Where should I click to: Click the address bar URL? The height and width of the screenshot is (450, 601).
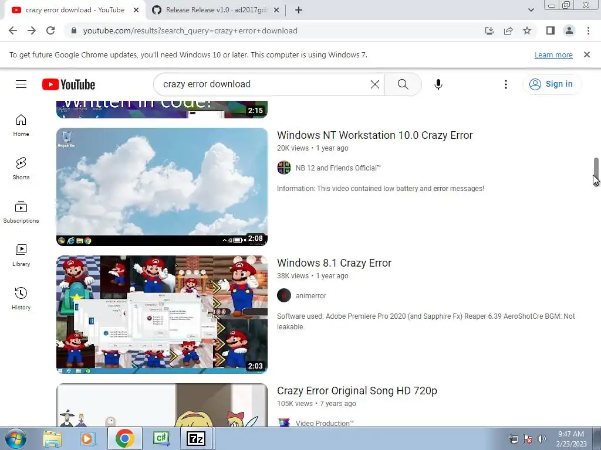[190, 30]
